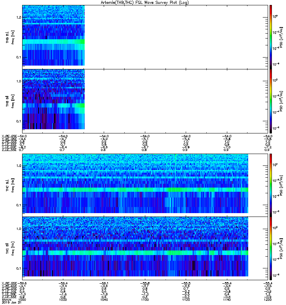
Task: Click the 1100 time tick label
Action: (145, 300)
